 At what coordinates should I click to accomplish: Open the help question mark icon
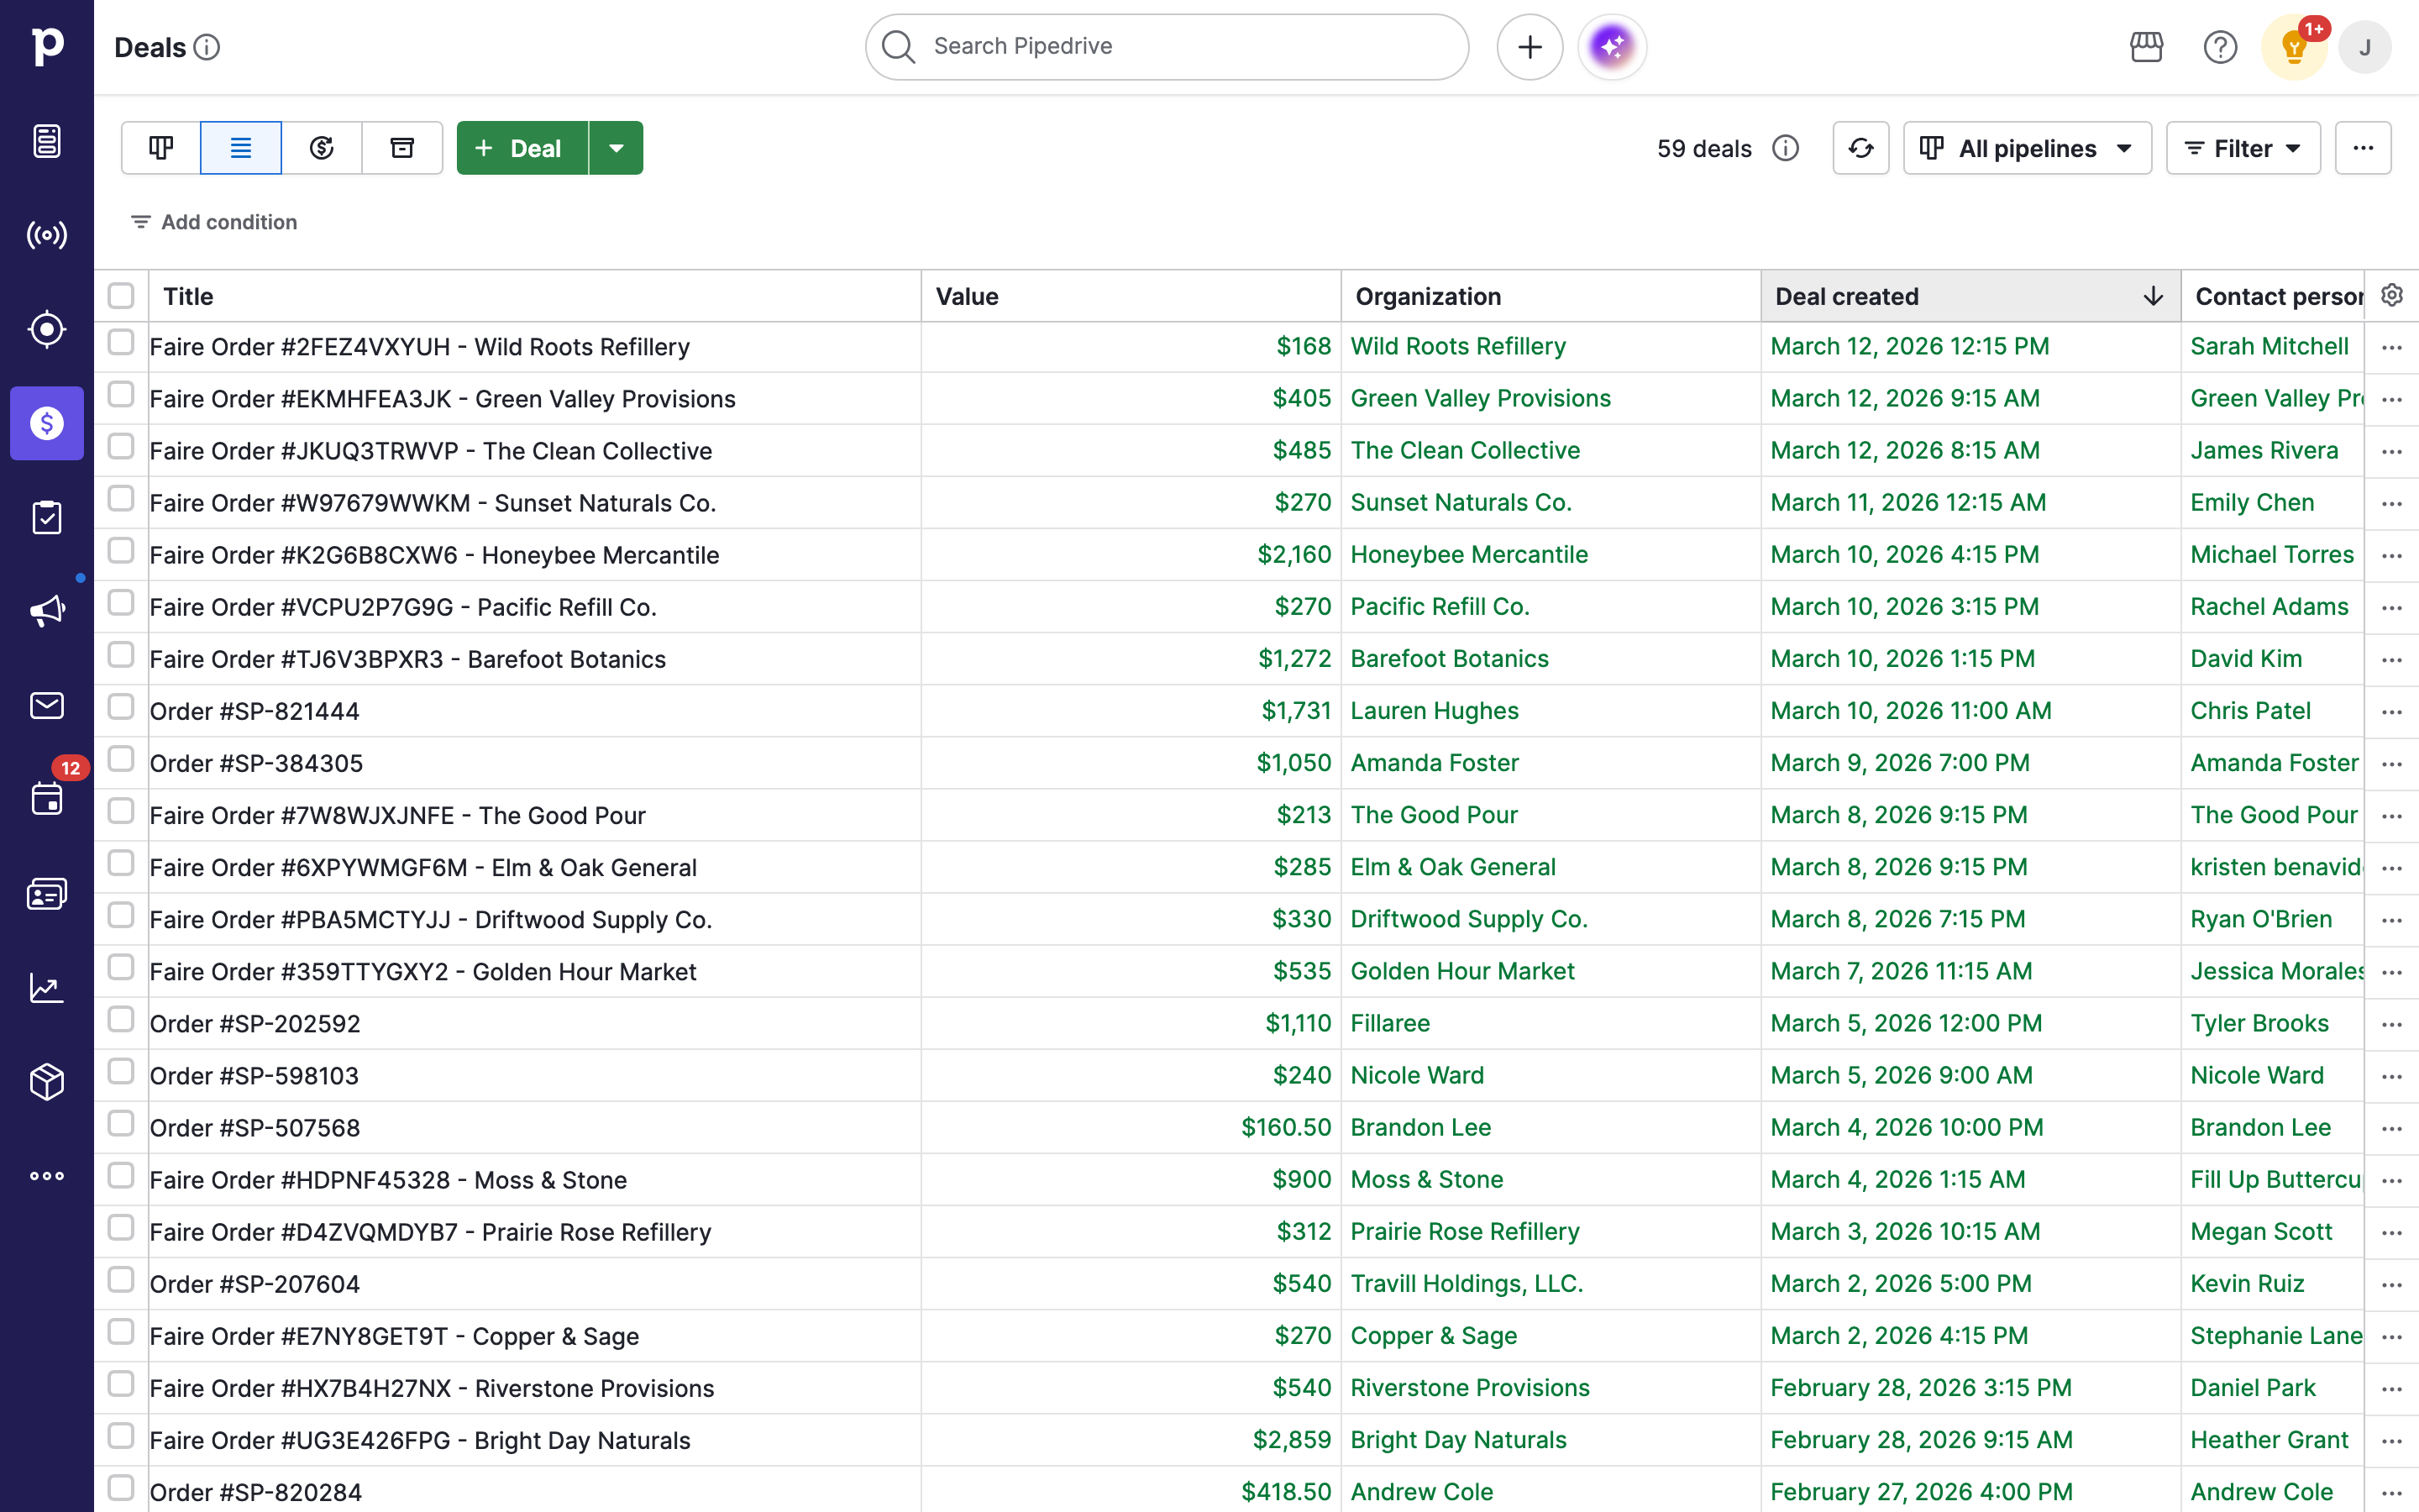(x=2220, y=47)
